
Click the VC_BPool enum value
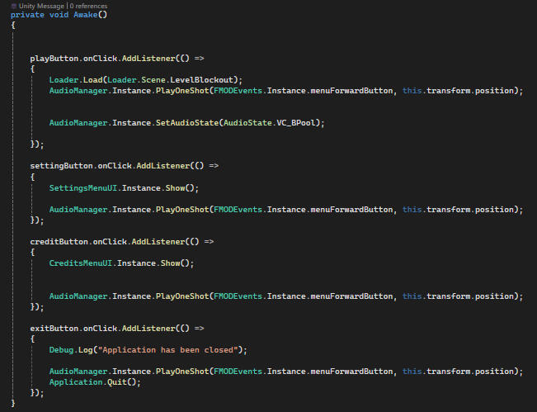[x=299, y=123]
